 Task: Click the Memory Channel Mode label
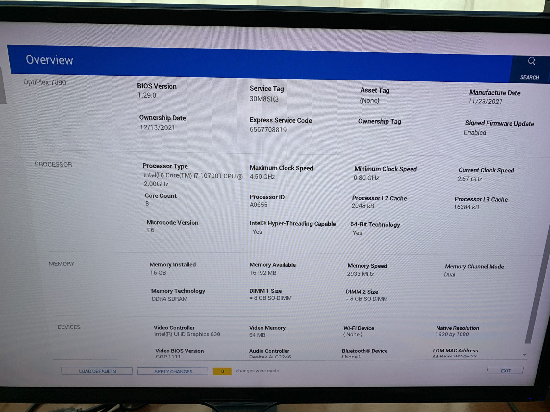[474, 266]
